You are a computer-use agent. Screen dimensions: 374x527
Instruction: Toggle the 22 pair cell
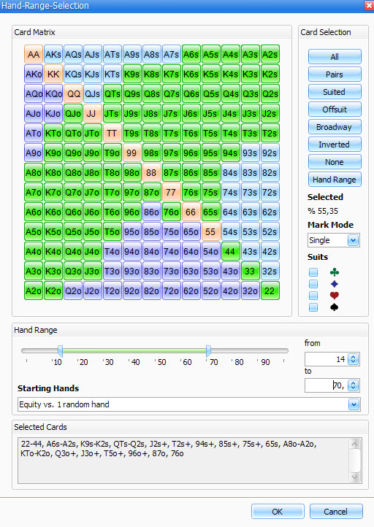[270, 291]
